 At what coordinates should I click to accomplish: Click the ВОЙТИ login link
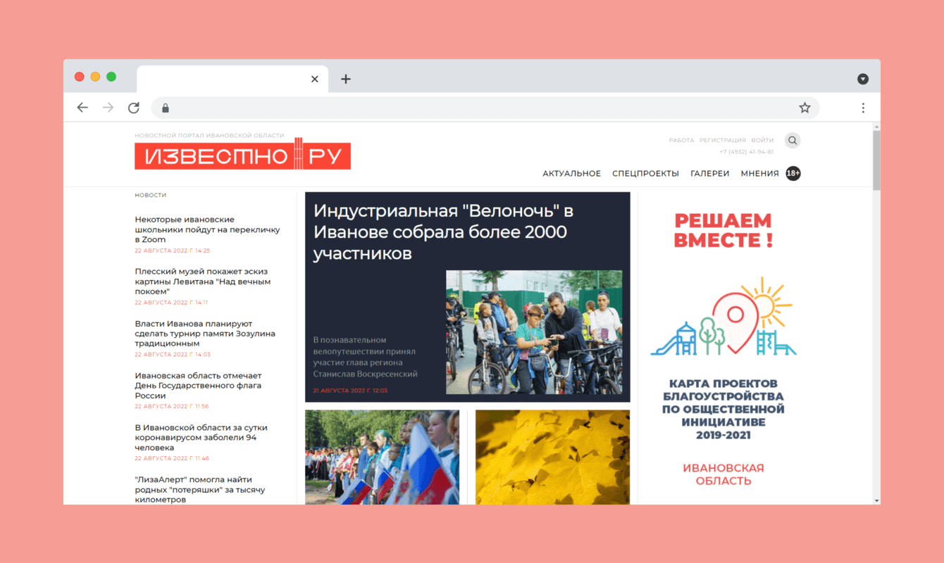click(x=762, y=140)
